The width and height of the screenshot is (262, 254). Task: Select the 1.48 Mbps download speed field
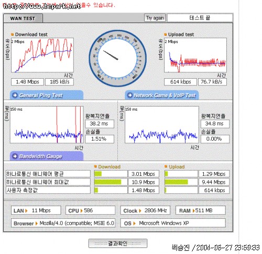click(27, 82)
